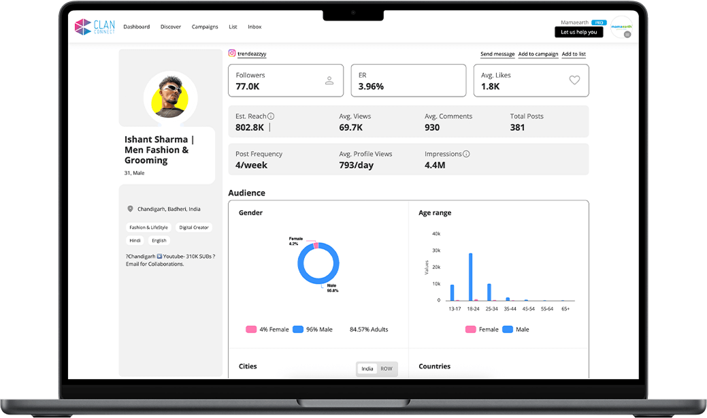This screenshot has width=707, height=418.
Task: Click the person icon in Followers card
Action: tap(329, 80)
